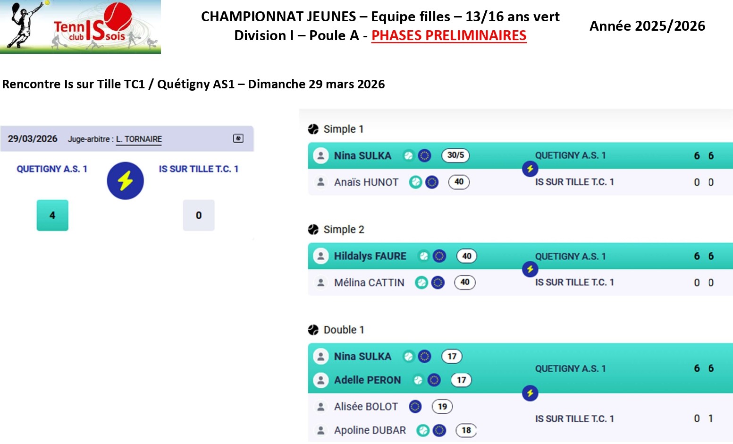
Task: Click the lightning icon in Simple 1 match
Action: tap(530, 169)
